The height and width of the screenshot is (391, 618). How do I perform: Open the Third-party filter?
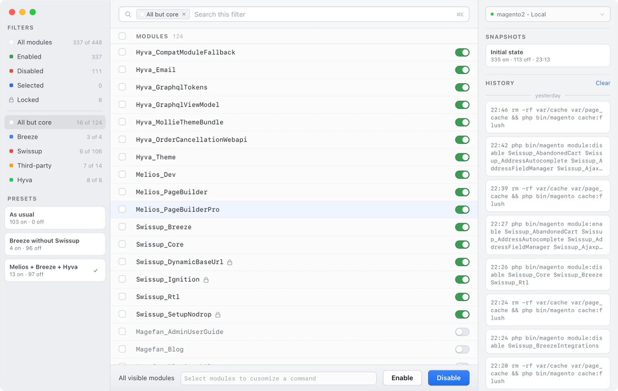click(x=55, y=166)
